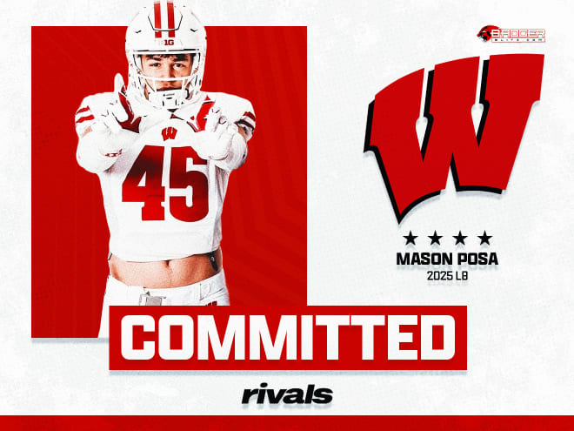Click the COMMITTED banner
574x431 pixels.
click(288, 338)
